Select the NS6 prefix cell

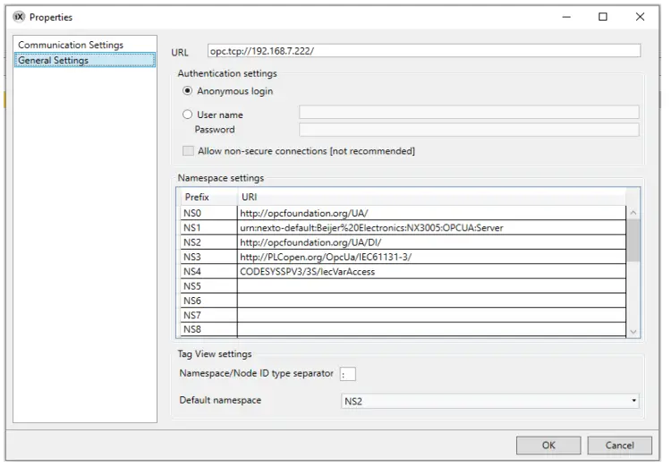point(208,301)
